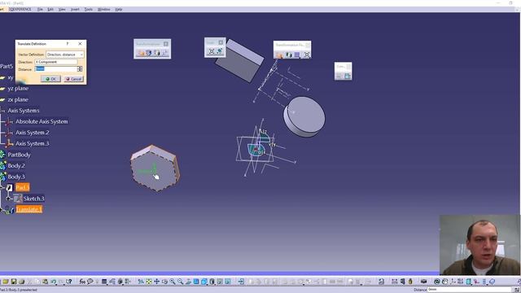Image resolution: width=521 pixels, height=293 pixels.
Task: Click the Fit All In icon
Action: point(149,282)
